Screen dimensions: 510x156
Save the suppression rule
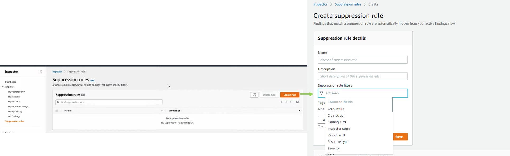point(401,137)
